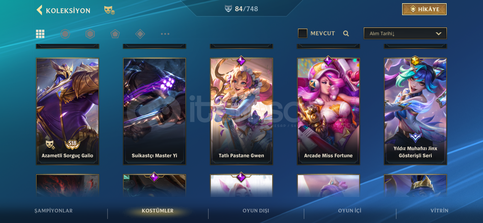Viewport: 483px width, 223px height.
Task: Select the Kostümler tab
Action: pyautogui.click(x=158, y=211)
